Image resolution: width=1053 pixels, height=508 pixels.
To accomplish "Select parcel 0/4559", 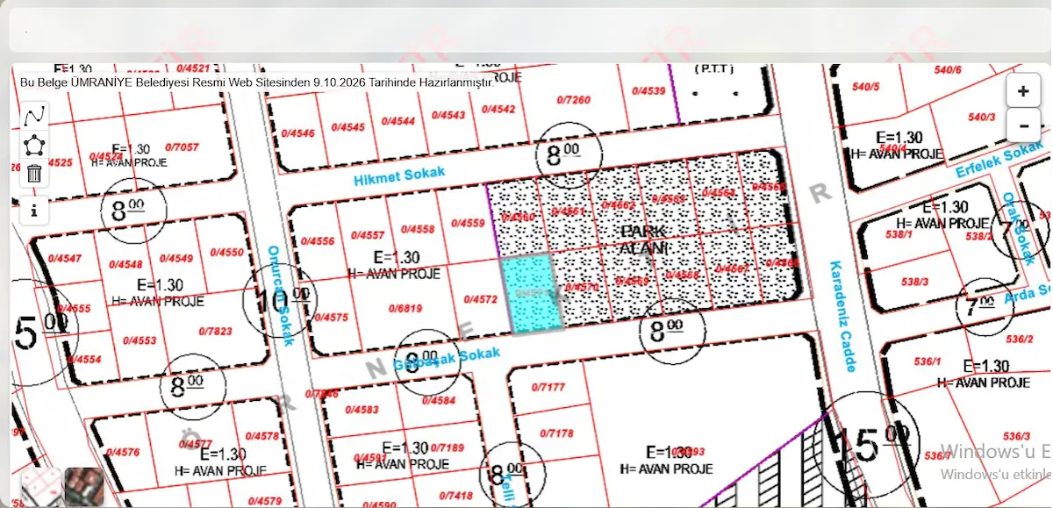I will point(467,223).
